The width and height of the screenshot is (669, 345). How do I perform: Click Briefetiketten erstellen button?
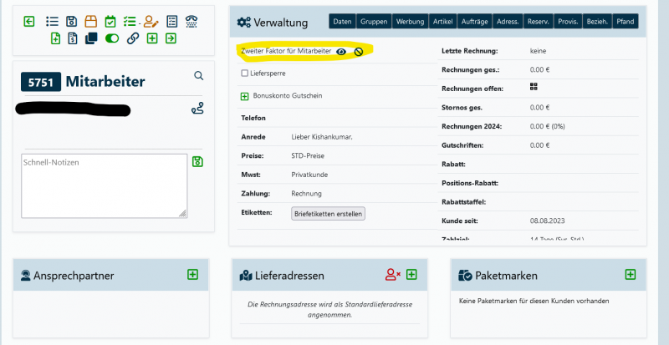pos(328,214)
